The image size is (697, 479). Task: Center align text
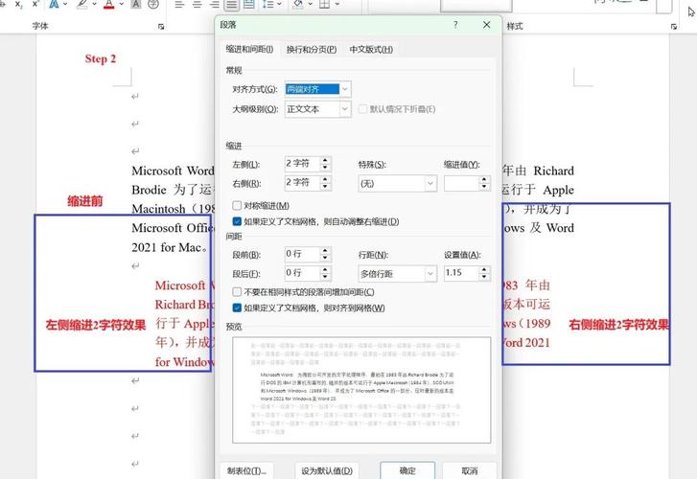pyautogui.click(x=197, y=5)
